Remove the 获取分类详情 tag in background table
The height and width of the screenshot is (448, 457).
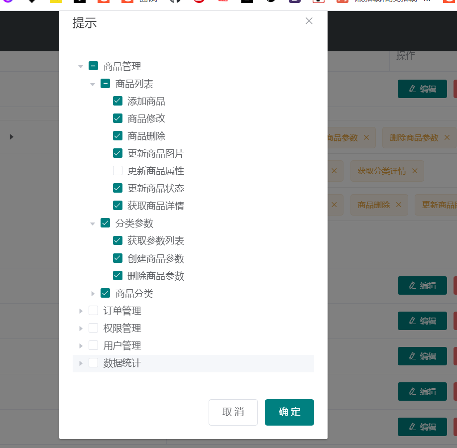[415, 171]
